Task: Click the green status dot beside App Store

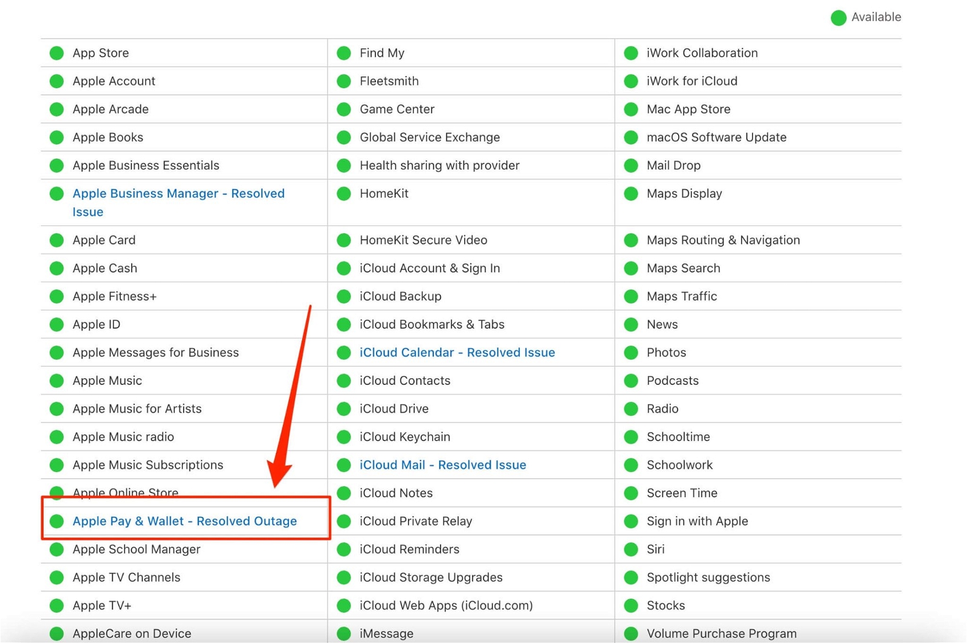Action: [x=57, y=53]
